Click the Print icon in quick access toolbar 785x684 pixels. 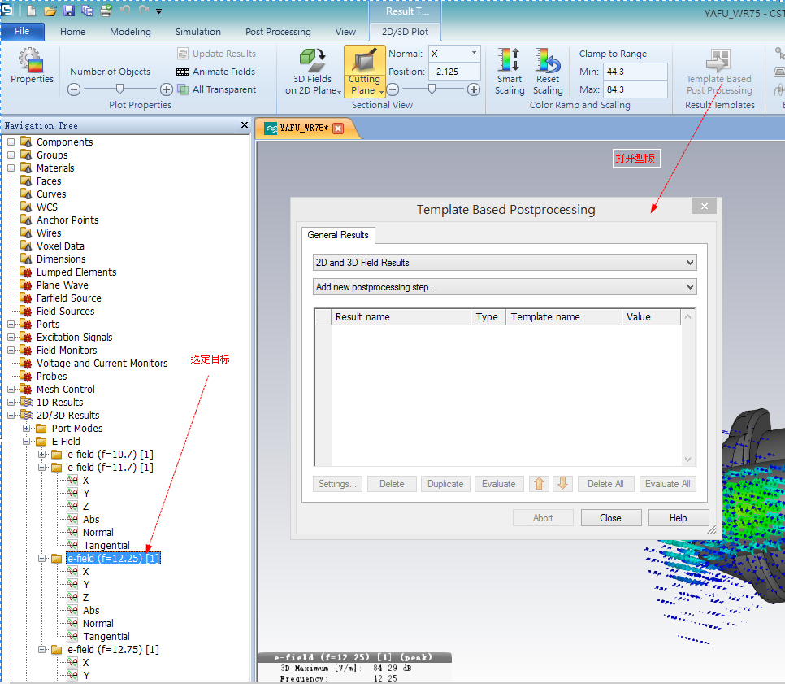(x=106, y=11)
